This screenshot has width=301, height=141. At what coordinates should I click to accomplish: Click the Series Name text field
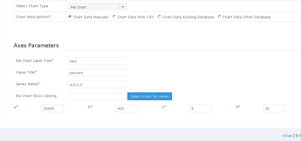97,84
